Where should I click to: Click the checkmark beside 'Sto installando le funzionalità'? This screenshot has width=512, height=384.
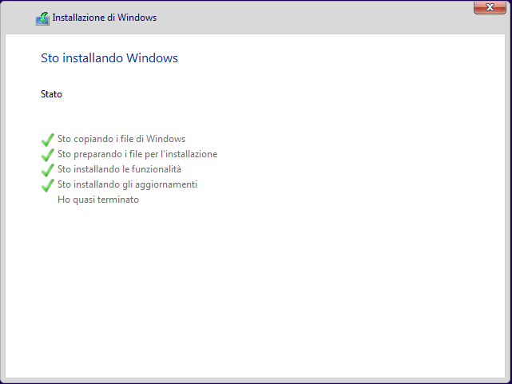(x=48, y=170)
